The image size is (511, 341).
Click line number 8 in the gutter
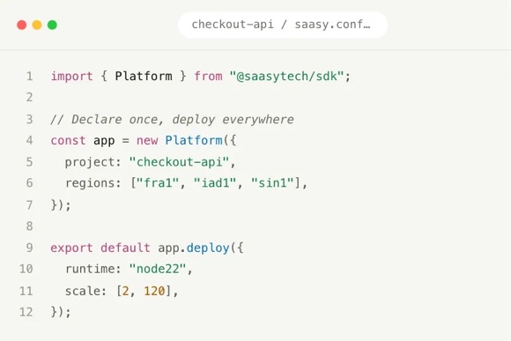click(x=30, y=226)
